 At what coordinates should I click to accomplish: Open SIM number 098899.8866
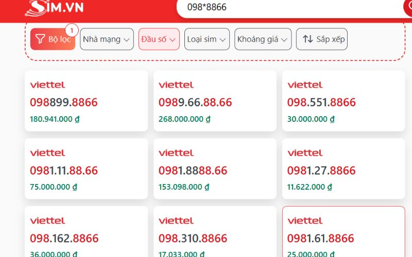pos(63,102)
